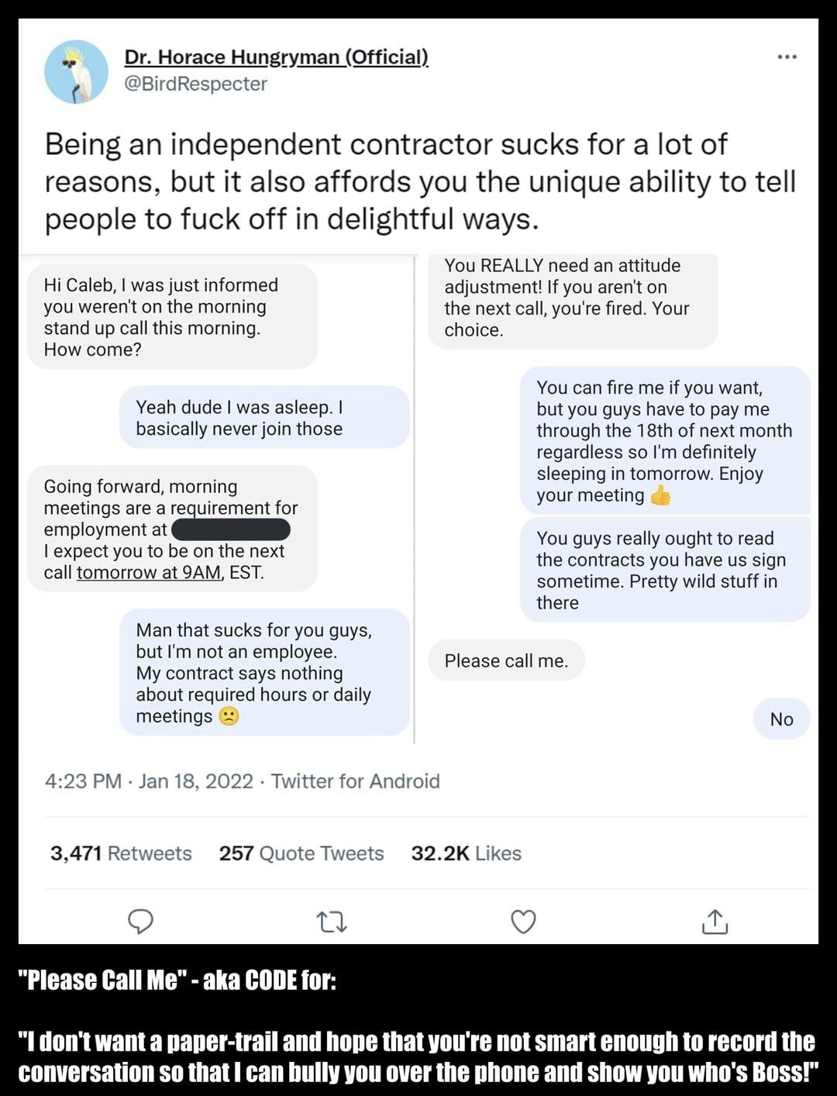Click the frowning face emoji
Viewport: 837px width, 1096px height.
click(x=229, y=715)
